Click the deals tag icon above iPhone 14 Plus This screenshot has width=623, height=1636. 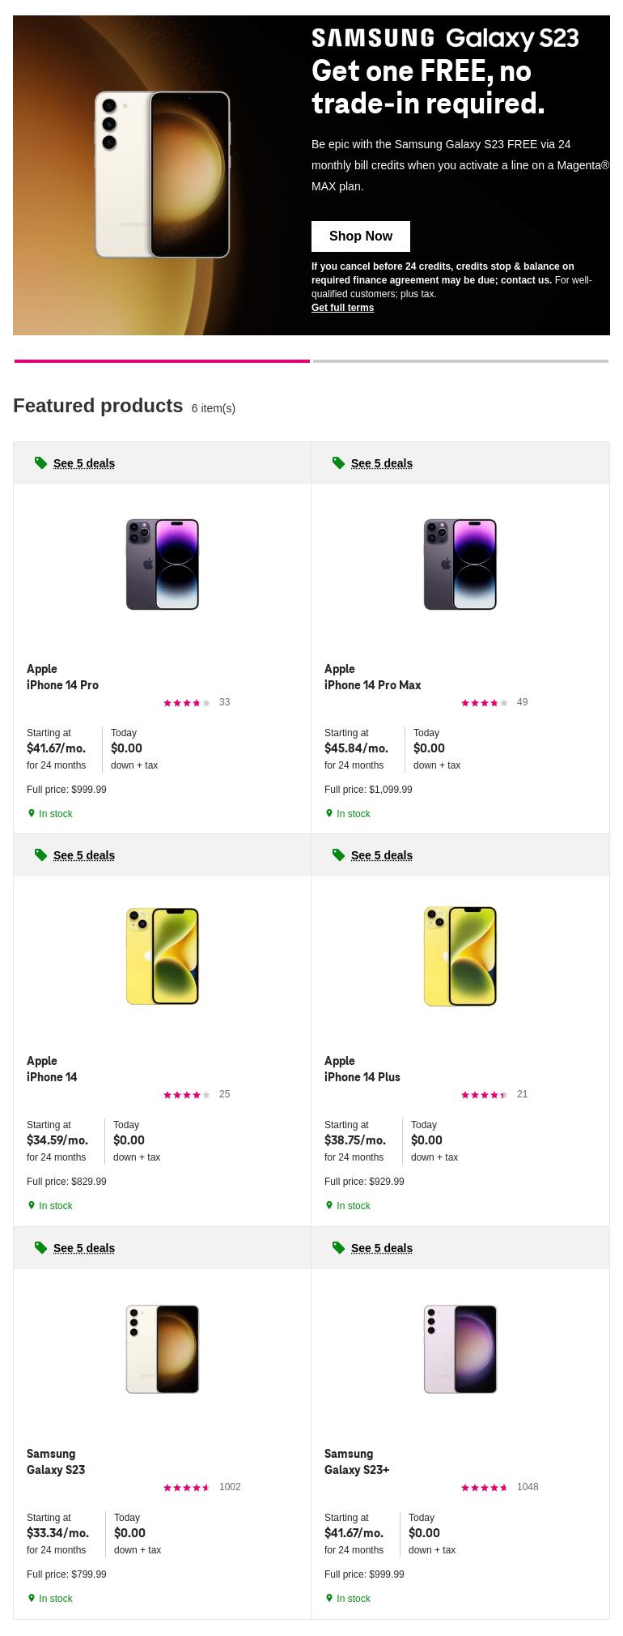338,855
